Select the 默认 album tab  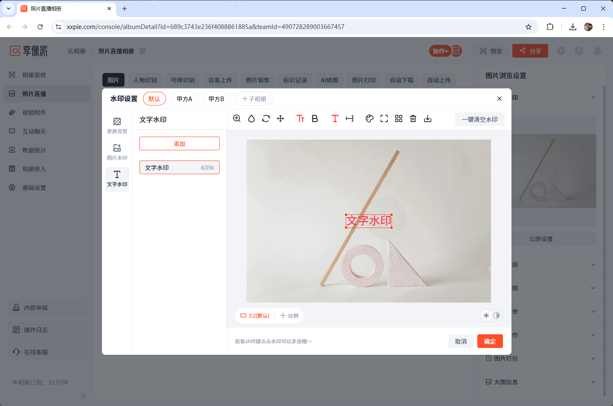154,99
